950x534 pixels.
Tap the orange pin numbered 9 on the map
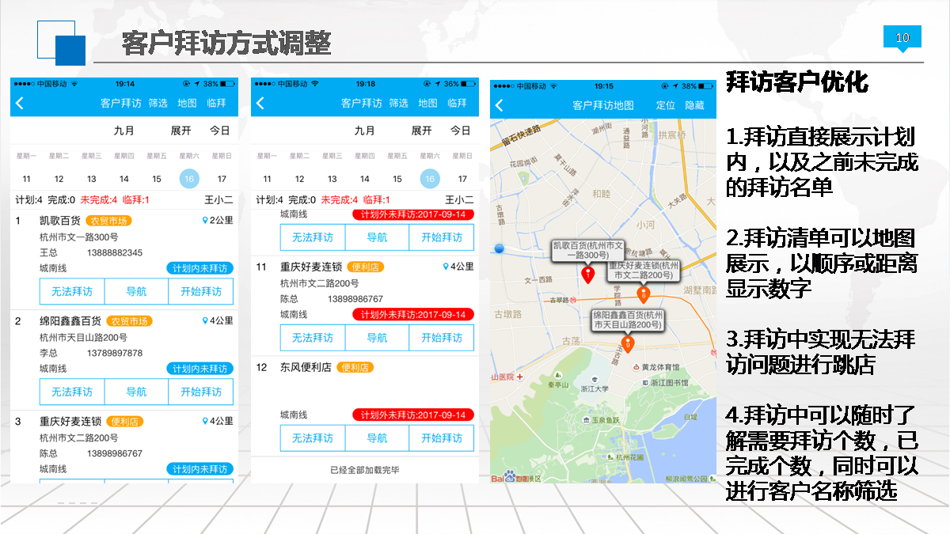coord(628,344)
